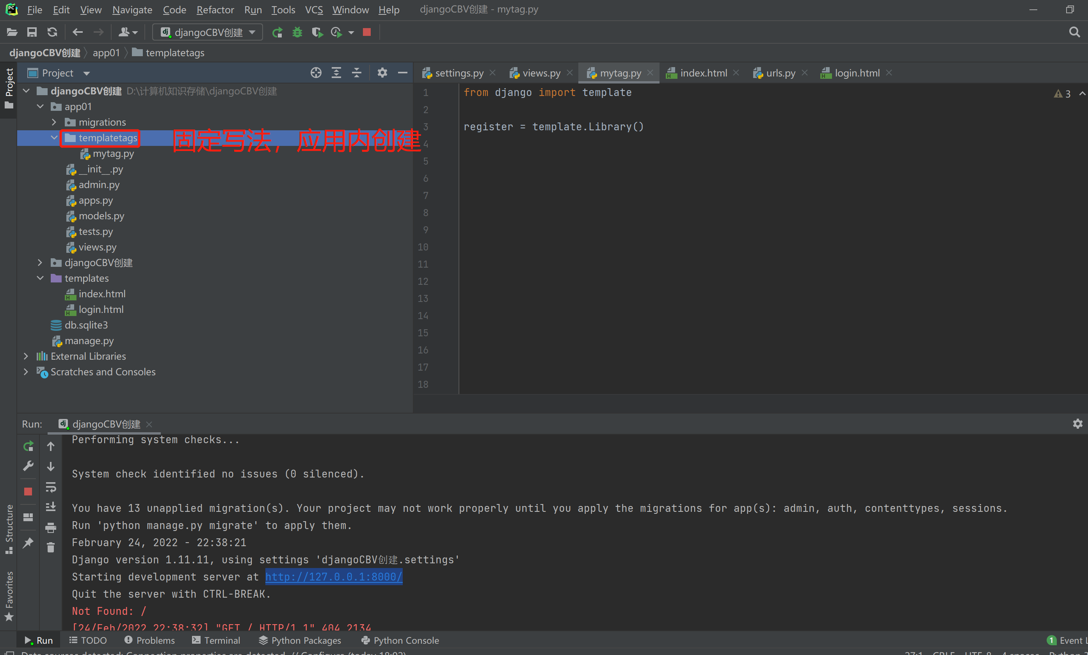
Task: Open Project panel gear settings
Action: pos(382,73)
